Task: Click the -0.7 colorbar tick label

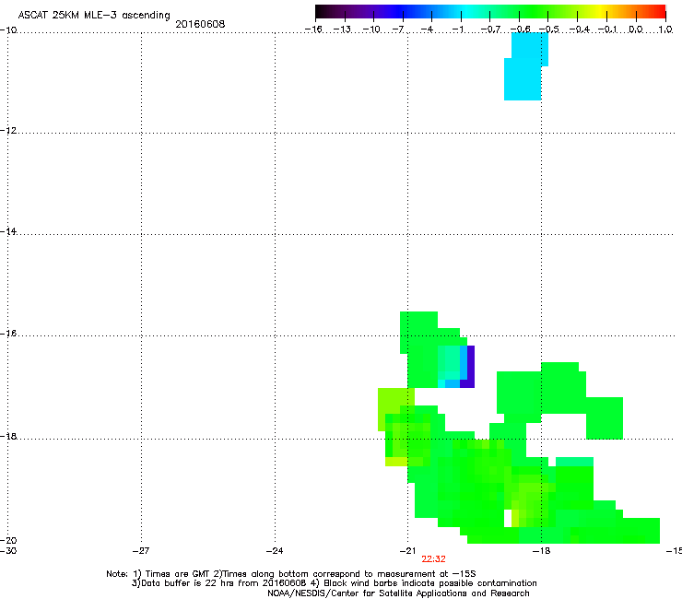Action: [490, 29]
